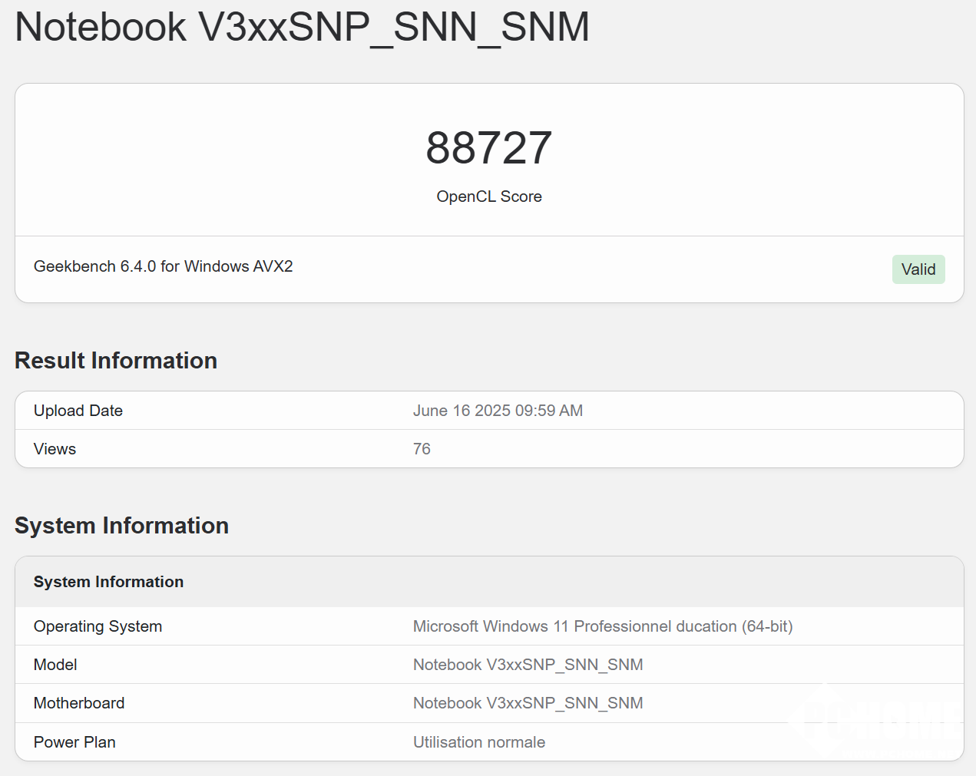Click the Model value Notebook V3xxSNP_SNN_SNM
This screenshot has width=976, height=776.
point(528,665)
